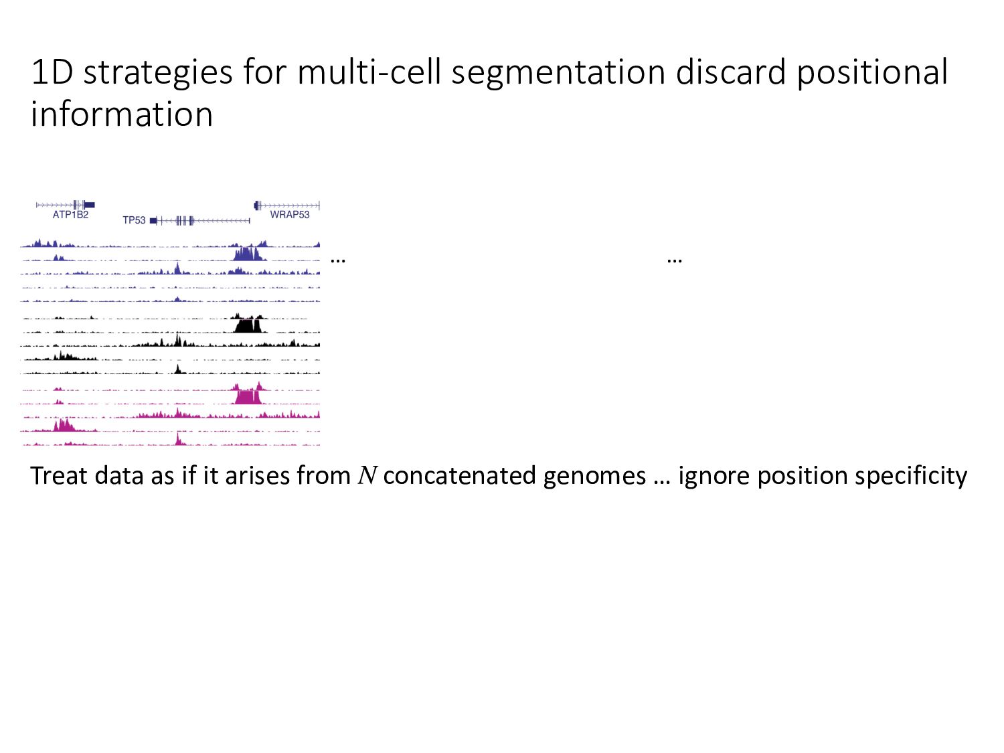Select the ATP1B2 gene model diagram
The height and width of the screenshot is (753, 1004).
[66, 204]
